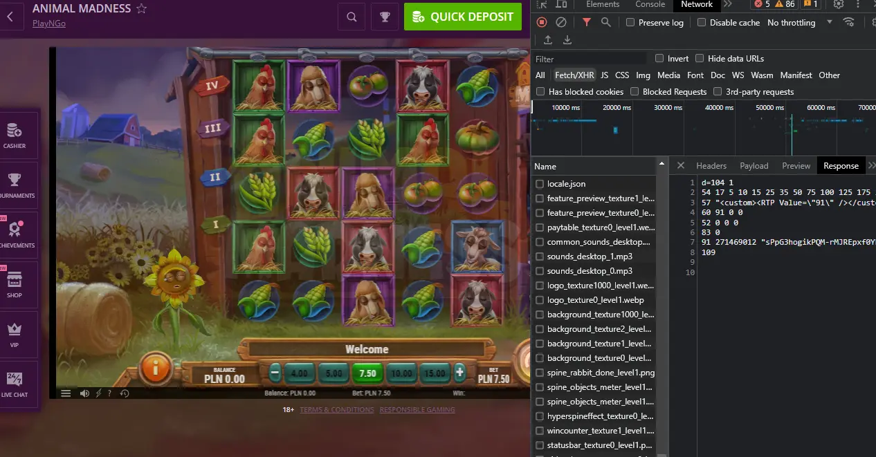Click the Quick Deposit button
Image resolution: width=876 pixels, height=457 pixels.
point(463,17)
